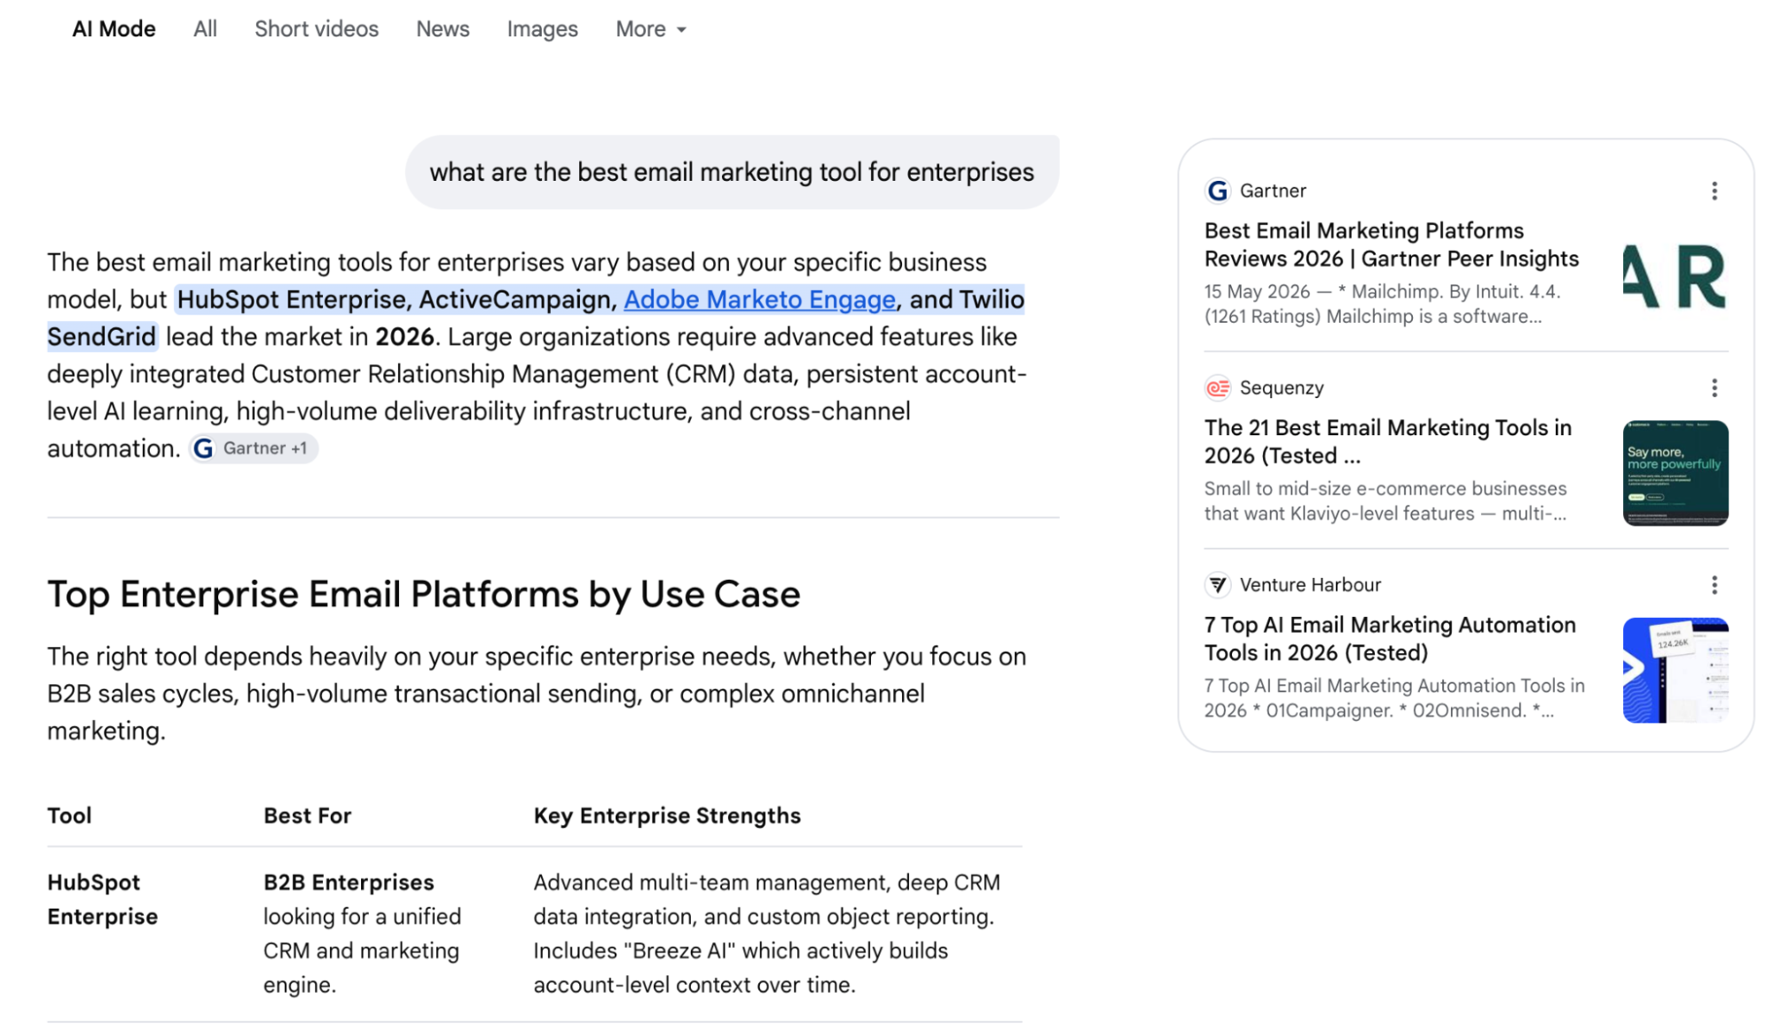Click the Sequenzy favicon icon

pyautogui.click(x=1218, y=387)
